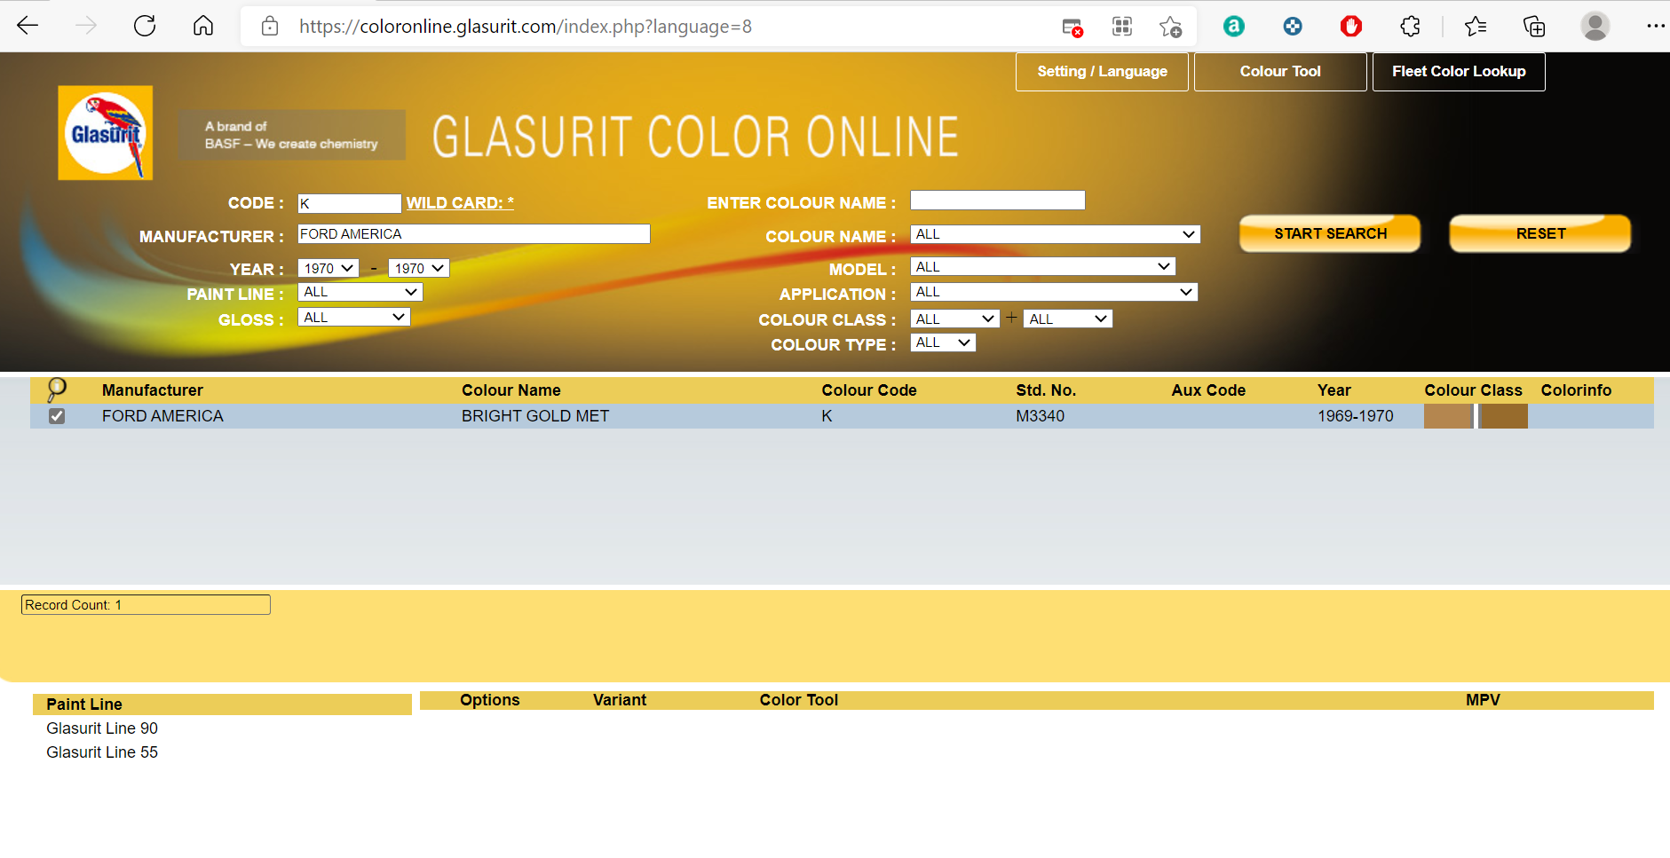1670x858 pixels.
Task: Expand the Paint Line dropdown
Action: tap(360, 292)
